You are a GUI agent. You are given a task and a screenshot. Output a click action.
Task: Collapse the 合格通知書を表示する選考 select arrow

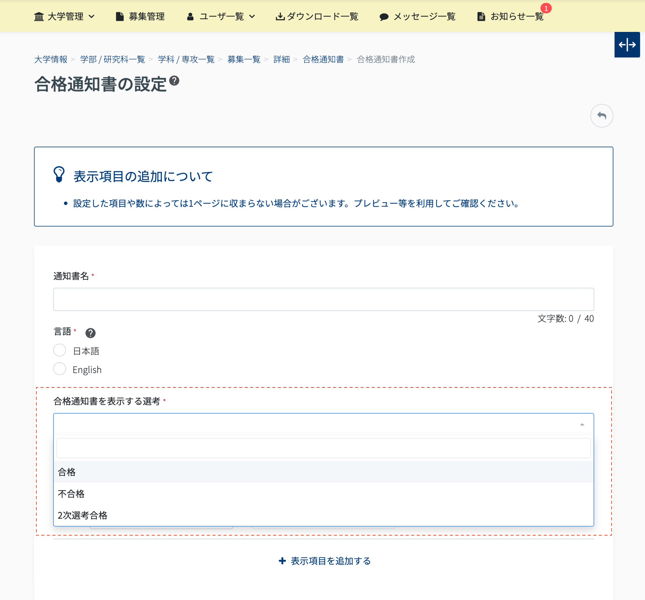582,424
